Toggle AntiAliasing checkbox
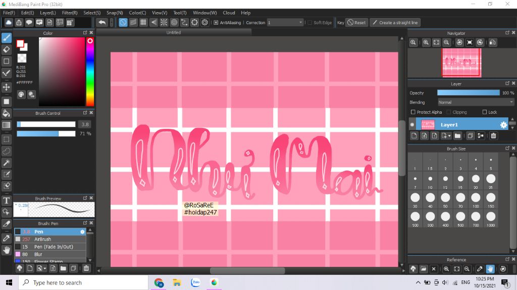 click(x=216, y=23)
